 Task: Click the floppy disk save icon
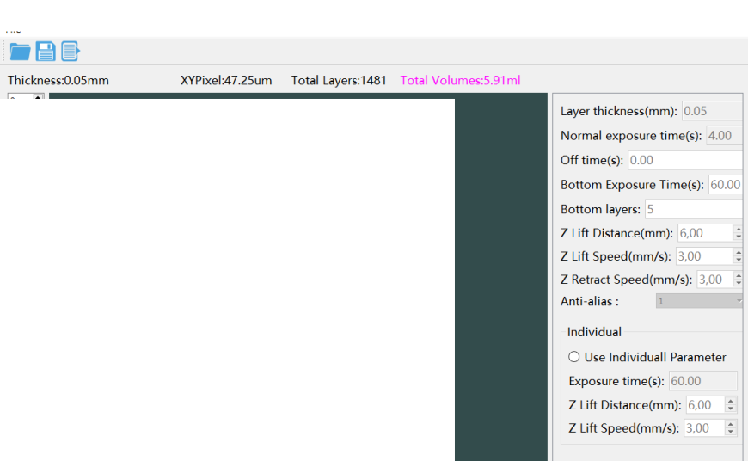point(46,52)
